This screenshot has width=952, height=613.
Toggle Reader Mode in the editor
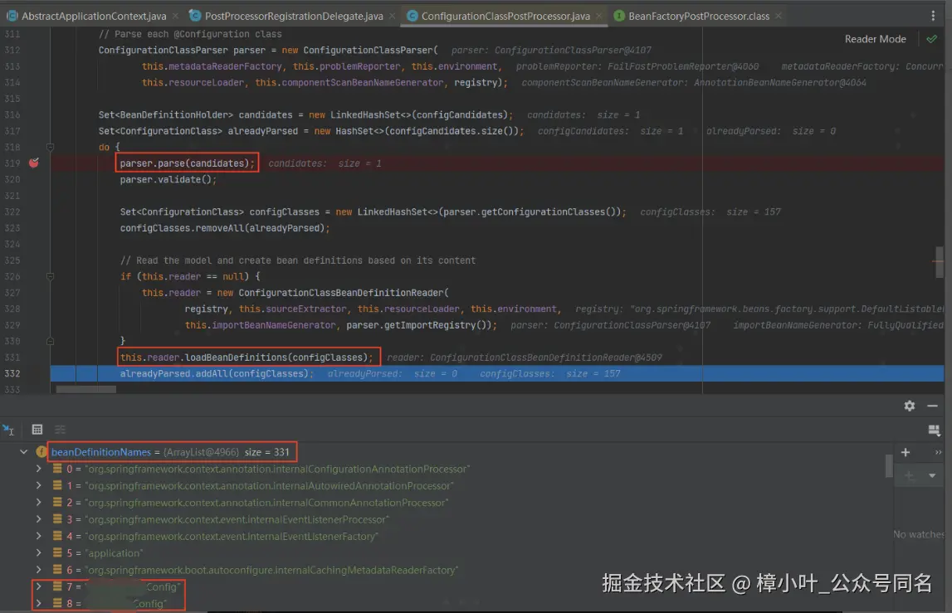coord(875,39)
